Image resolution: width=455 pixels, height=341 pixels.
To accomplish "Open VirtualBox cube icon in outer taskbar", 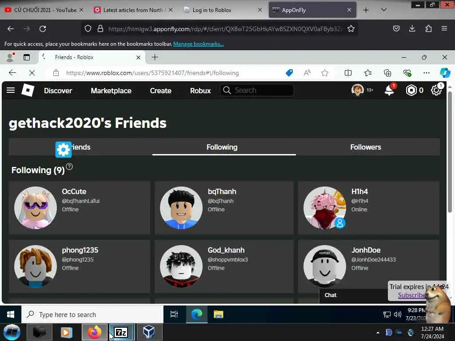I will tap(148, 333).
